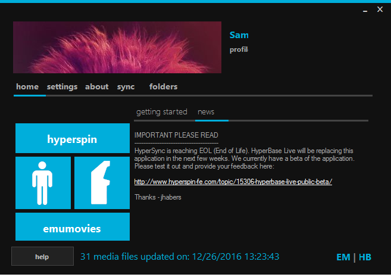Click the EM status indicator
391x277 pixels.
343,257
